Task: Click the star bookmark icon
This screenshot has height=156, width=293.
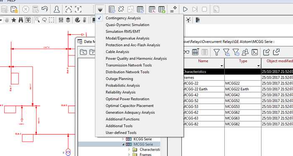Action: [14, 20]
